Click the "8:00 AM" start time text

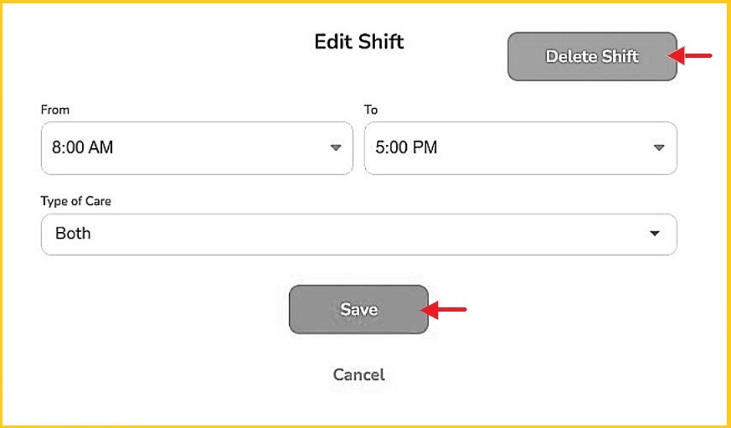tap(83, 148)
